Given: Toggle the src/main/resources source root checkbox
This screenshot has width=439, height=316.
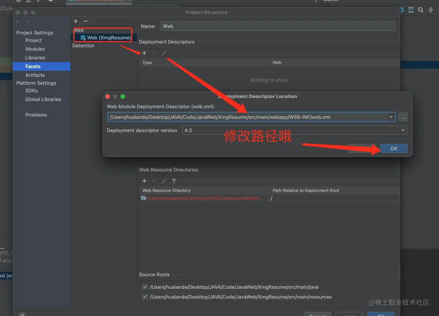Looking at the screenshot, I should tap(145, 297).
